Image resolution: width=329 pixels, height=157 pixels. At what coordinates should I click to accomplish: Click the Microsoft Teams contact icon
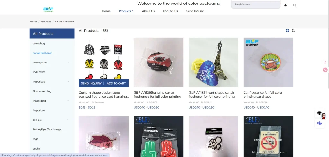coord(320,123)
